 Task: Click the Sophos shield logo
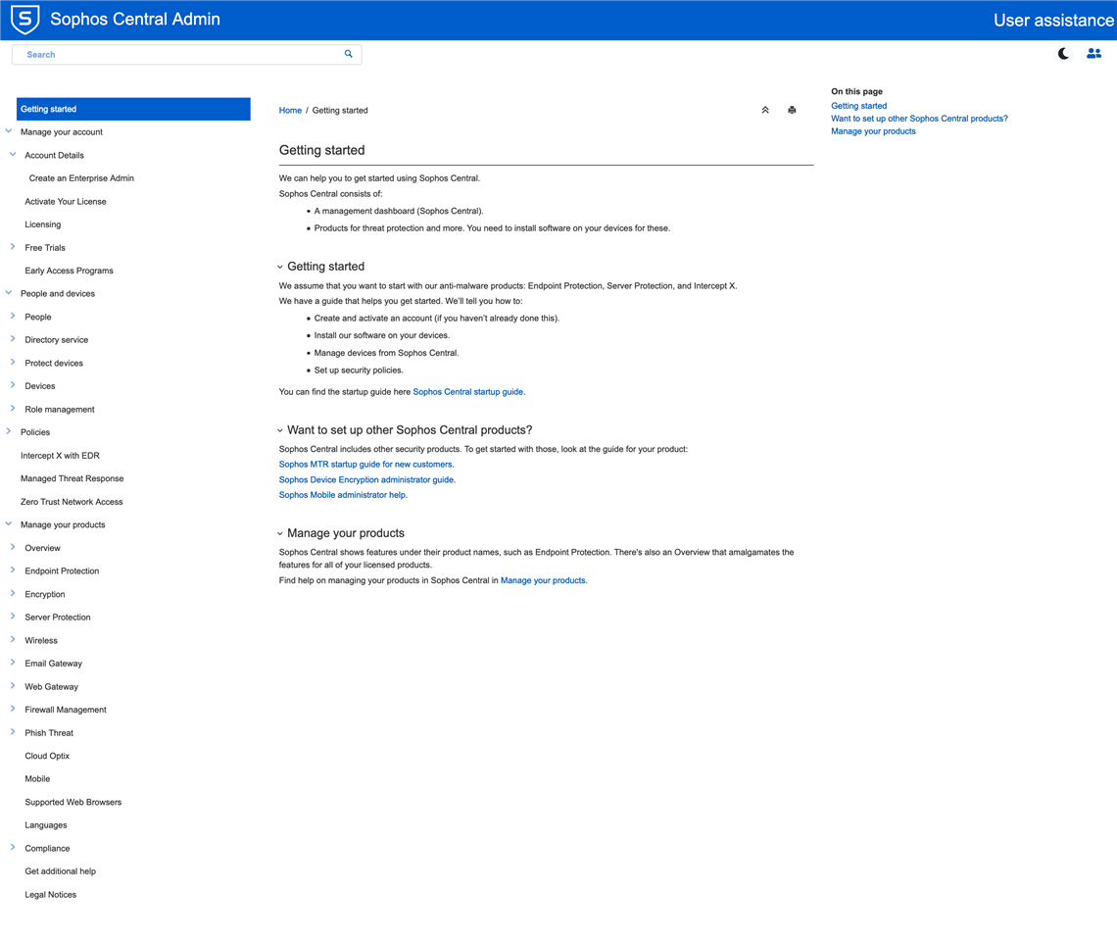pyautogui.click(x=24, y=20)
